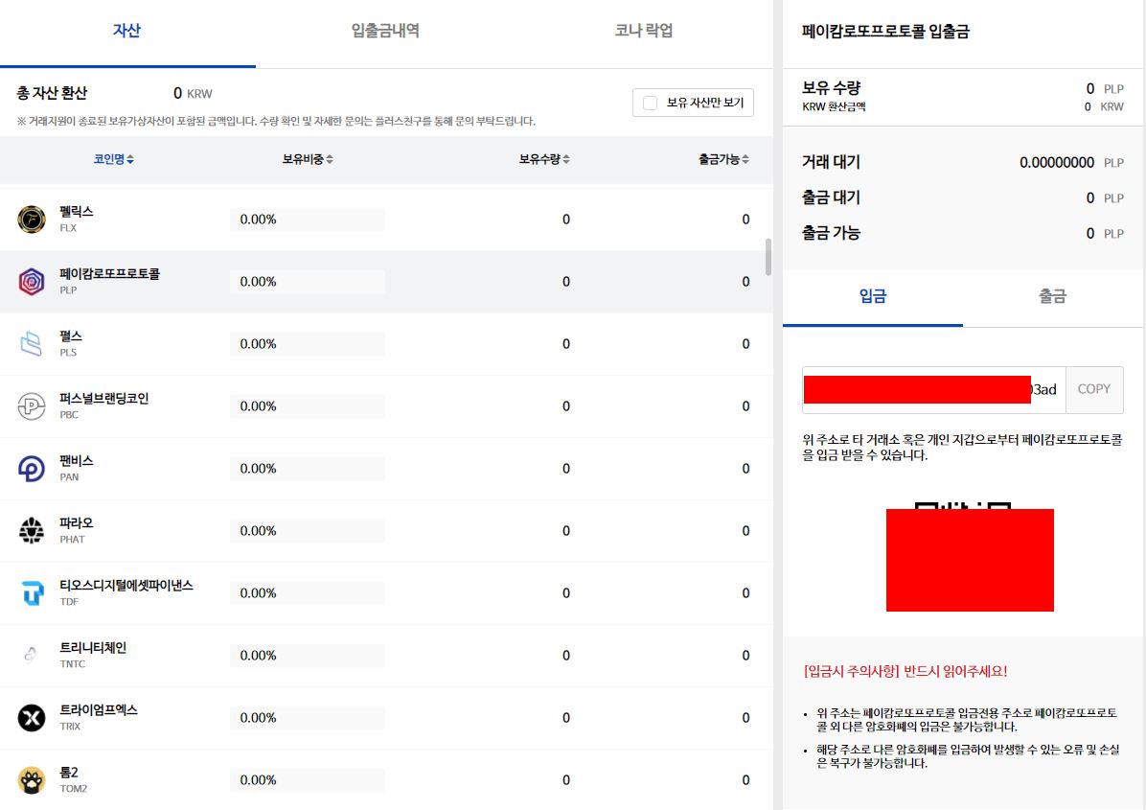Click the Pulse PLS coin icon
Screen dimensions: 1146x810
pos(32,343)
